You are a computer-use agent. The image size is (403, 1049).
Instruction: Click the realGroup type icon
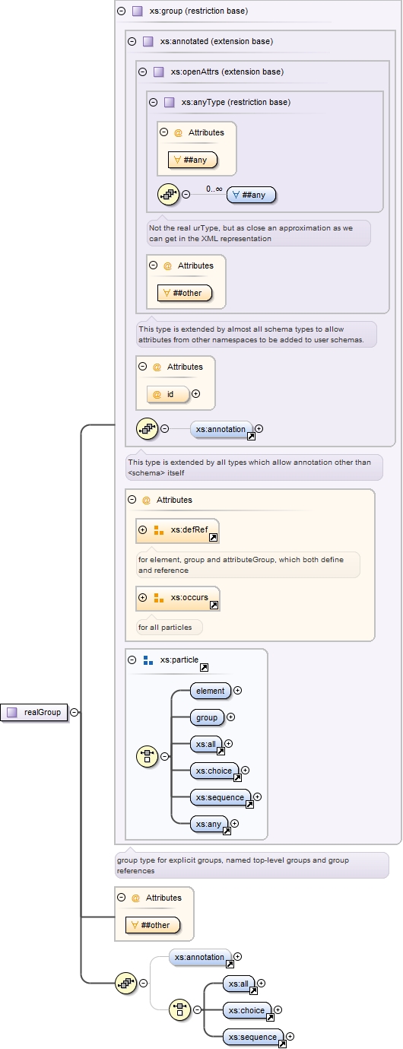(11, 713)
